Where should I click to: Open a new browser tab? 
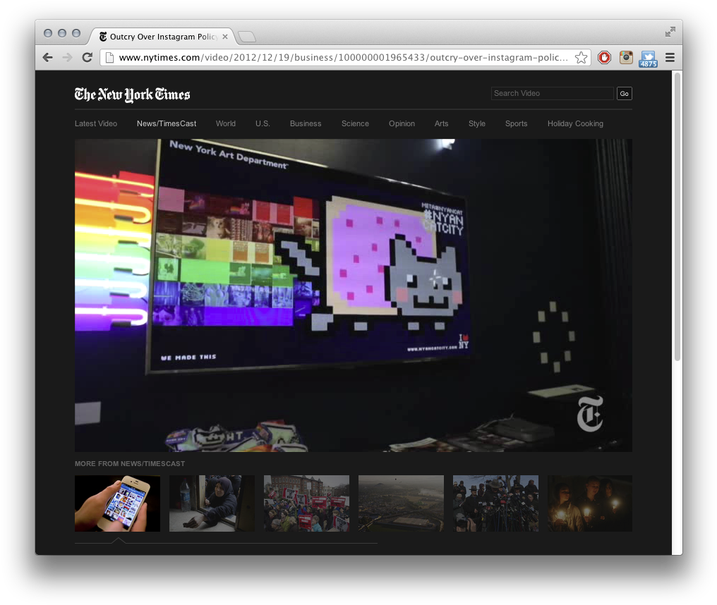246,37
